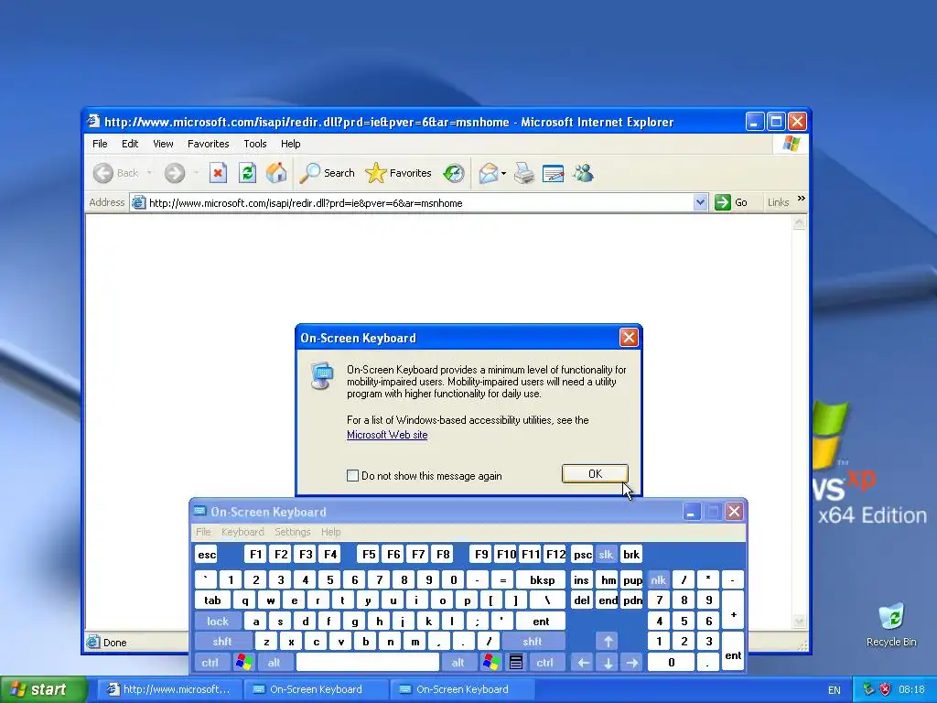The width and height of the screenshot is (937, 703).
Task: Open the Edit menu in Internet Explorer
Action: [130, 144]
